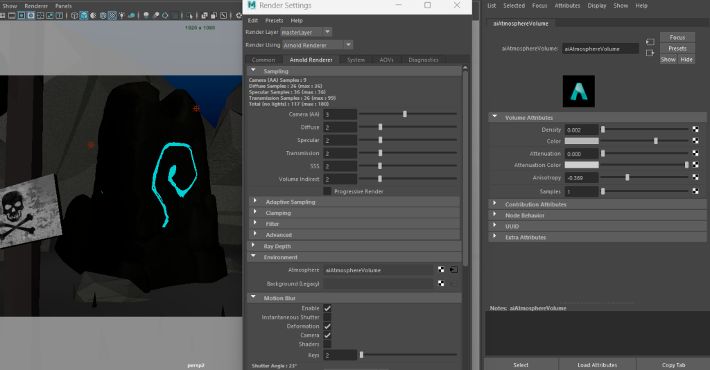
Task: Go to input connection icon in Attribute Editor
Action: (650, 42)
